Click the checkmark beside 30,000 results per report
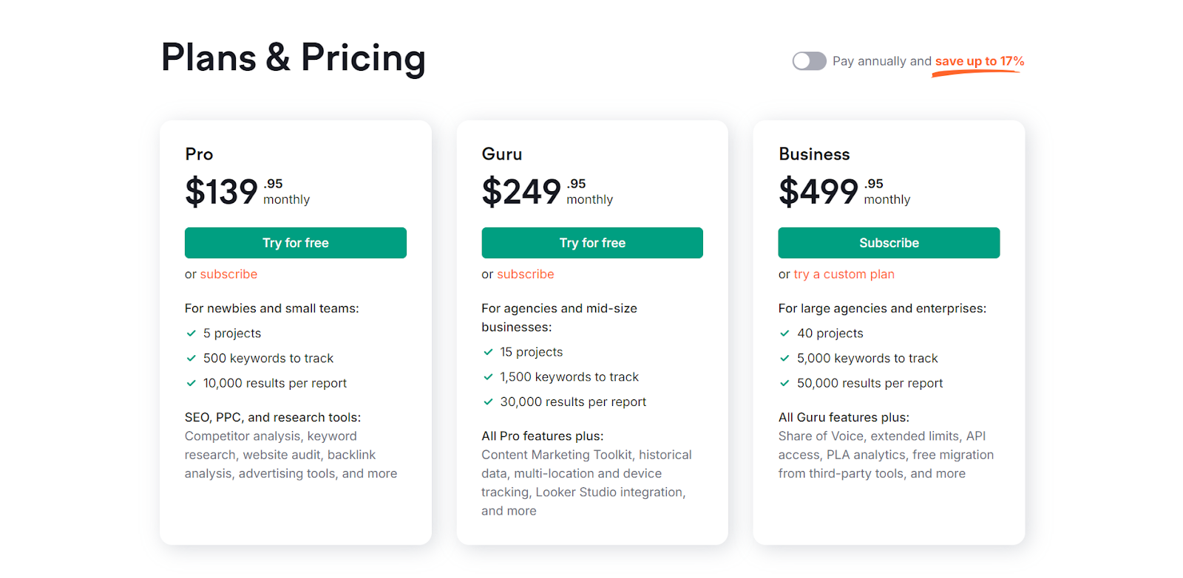The width and height of the screenshot is (1183, 578). 488,402
